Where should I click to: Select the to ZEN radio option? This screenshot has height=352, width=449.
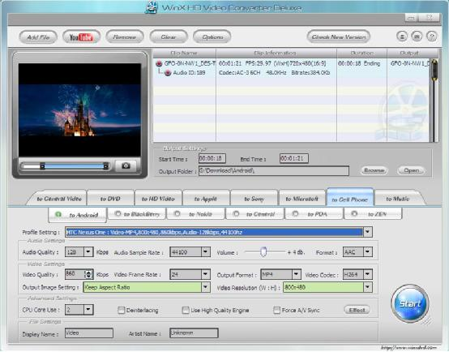click(354, 214)
